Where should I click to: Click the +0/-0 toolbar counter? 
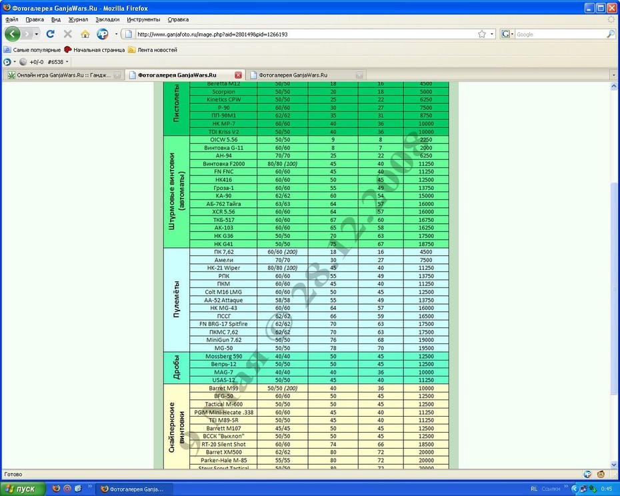point(37,62)
